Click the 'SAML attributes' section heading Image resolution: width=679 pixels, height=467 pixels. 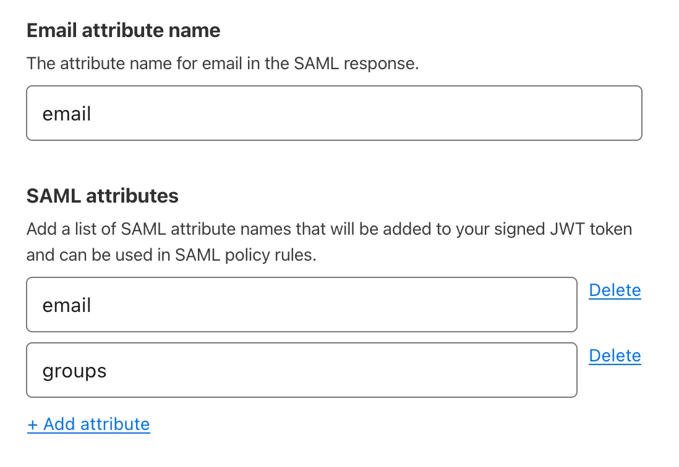pos(101,196)
